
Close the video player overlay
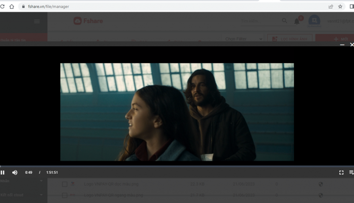(352, 45)
